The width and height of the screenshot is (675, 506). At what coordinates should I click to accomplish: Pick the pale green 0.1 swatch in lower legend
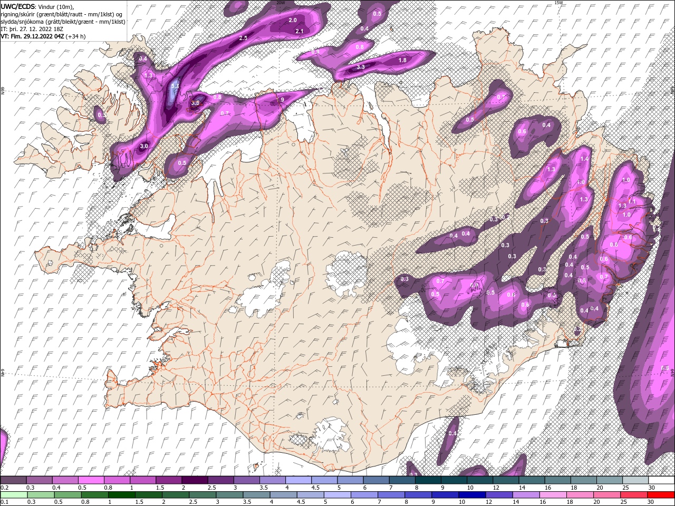[13, 495]
